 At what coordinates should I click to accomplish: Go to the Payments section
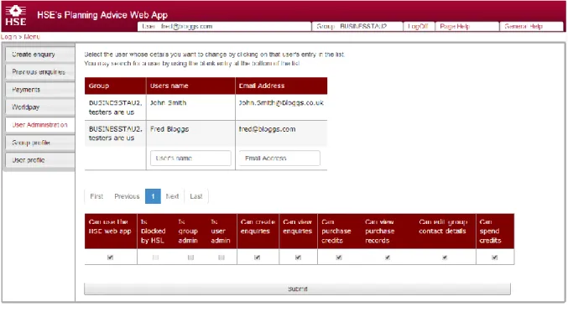39,90
